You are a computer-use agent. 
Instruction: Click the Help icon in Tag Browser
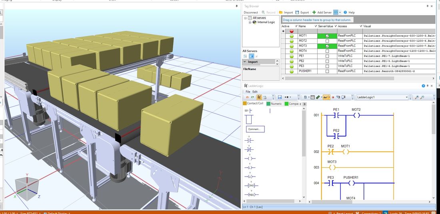pyautogui.click(x=349, y=12)
